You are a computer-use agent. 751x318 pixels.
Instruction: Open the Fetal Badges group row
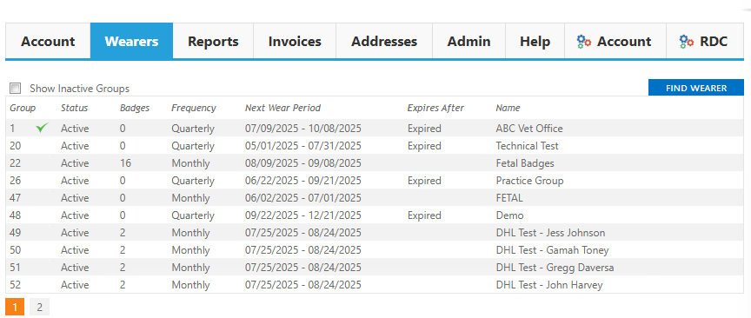pyautogui.click(x=375, y=163)
